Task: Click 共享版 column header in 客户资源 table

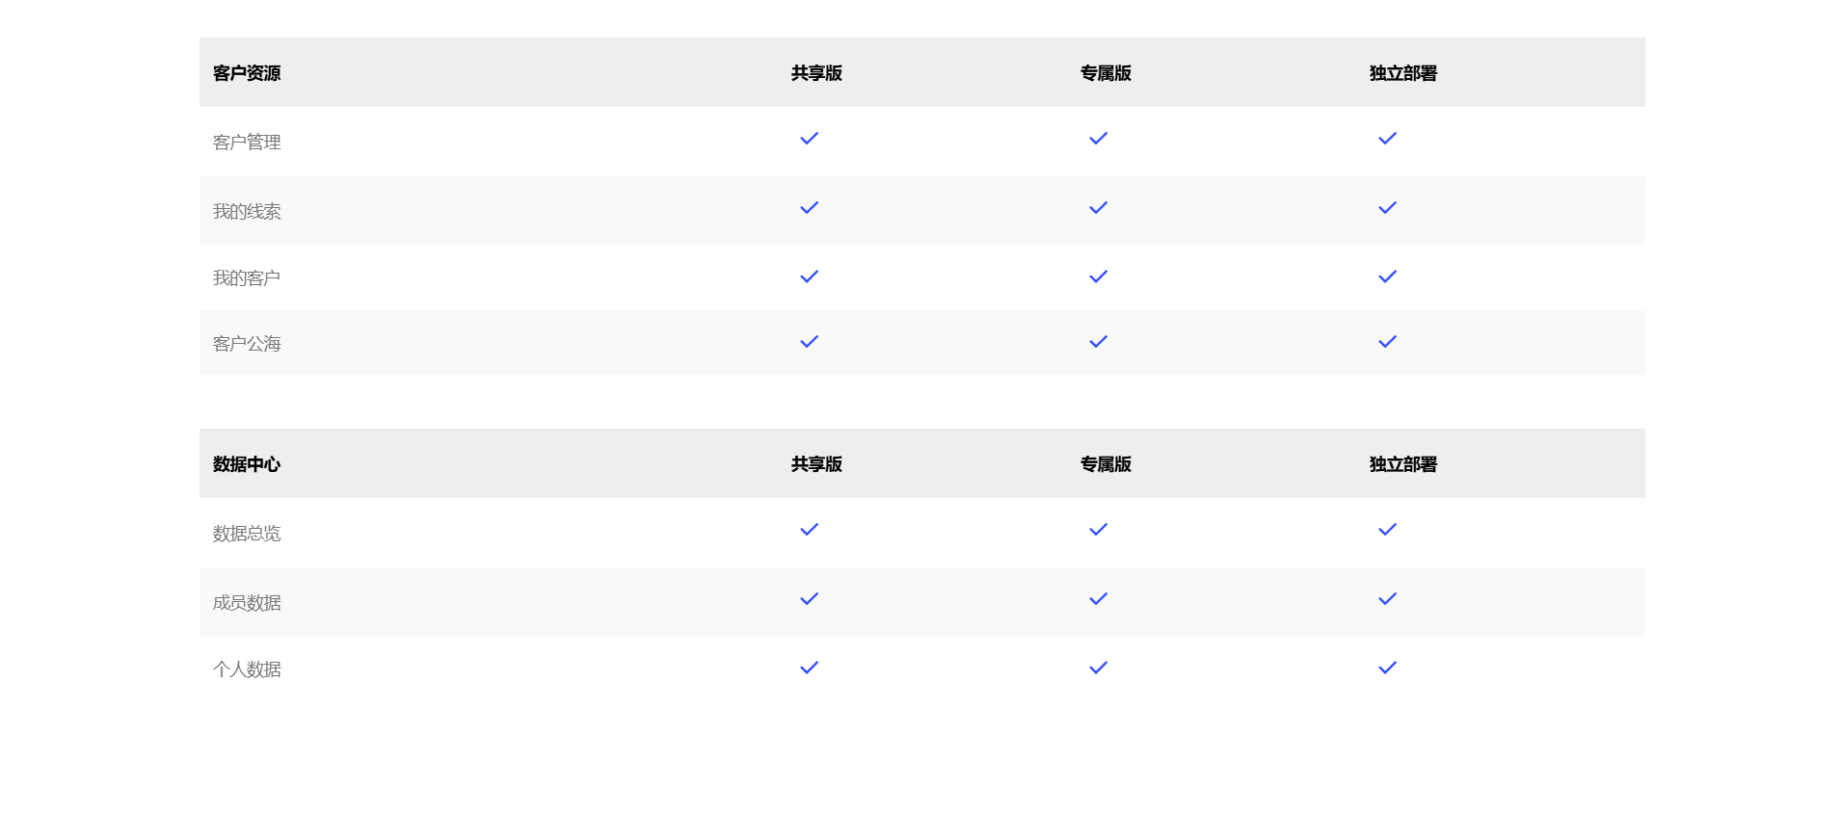Action: [816, 73]
